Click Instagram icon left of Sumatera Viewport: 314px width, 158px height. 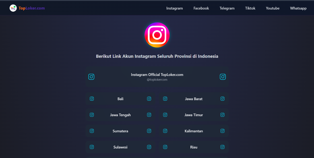tap(92, 131)
